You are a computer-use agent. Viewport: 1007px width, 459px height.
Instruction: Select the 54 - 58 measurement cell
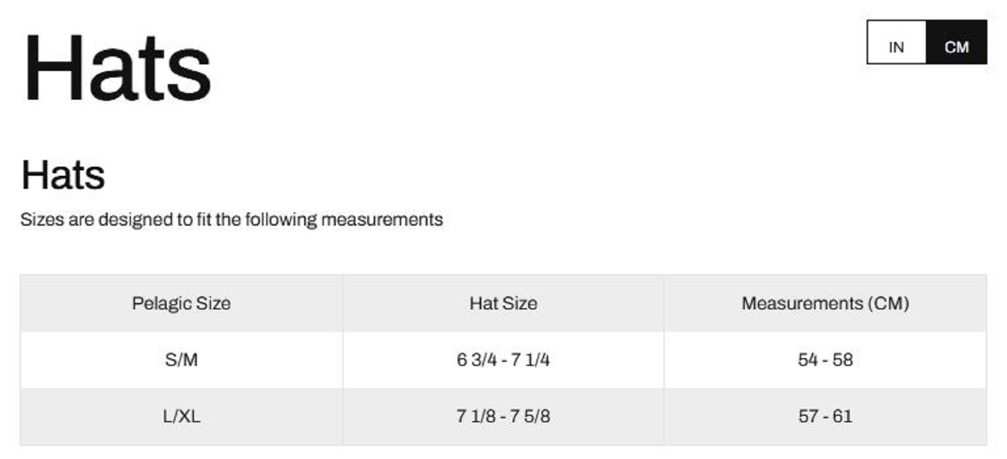point(825,360)
